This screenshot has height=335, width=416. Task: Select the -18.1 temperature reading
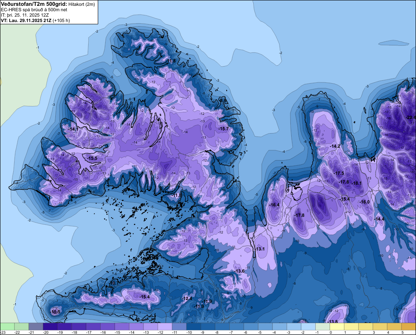click(x=357, y=183)
